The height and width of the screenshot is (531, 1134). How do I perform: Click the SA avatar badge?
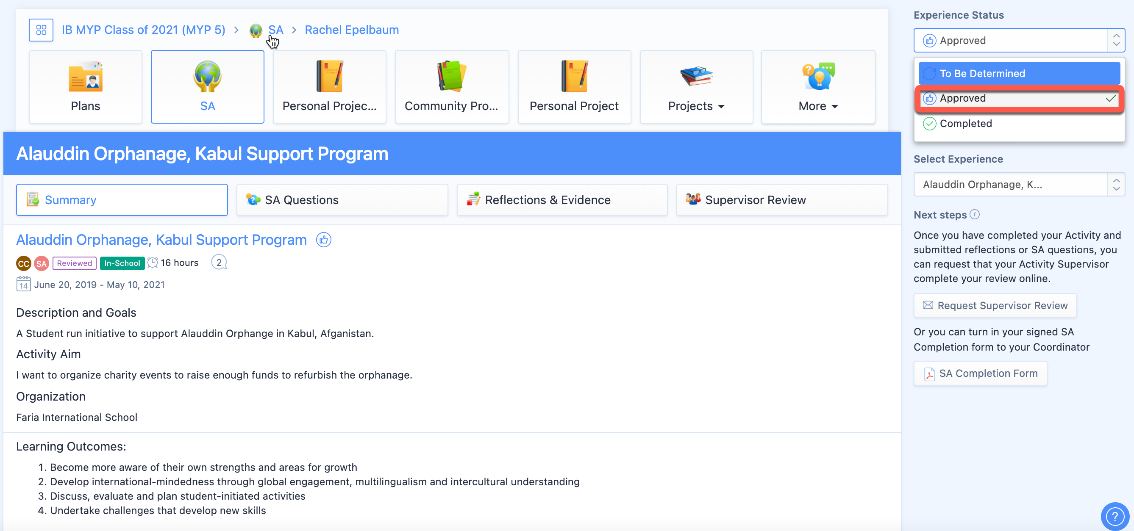42,263
